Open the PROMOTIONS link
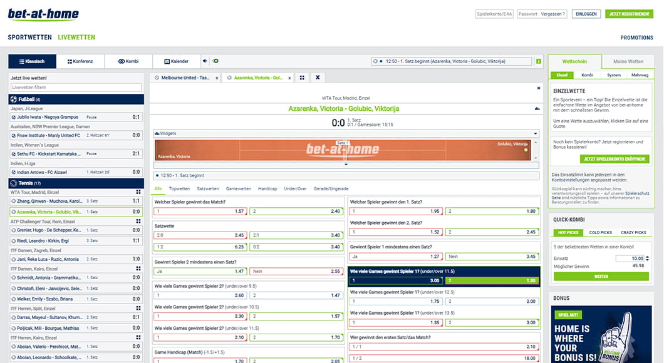 coord(636,38)
